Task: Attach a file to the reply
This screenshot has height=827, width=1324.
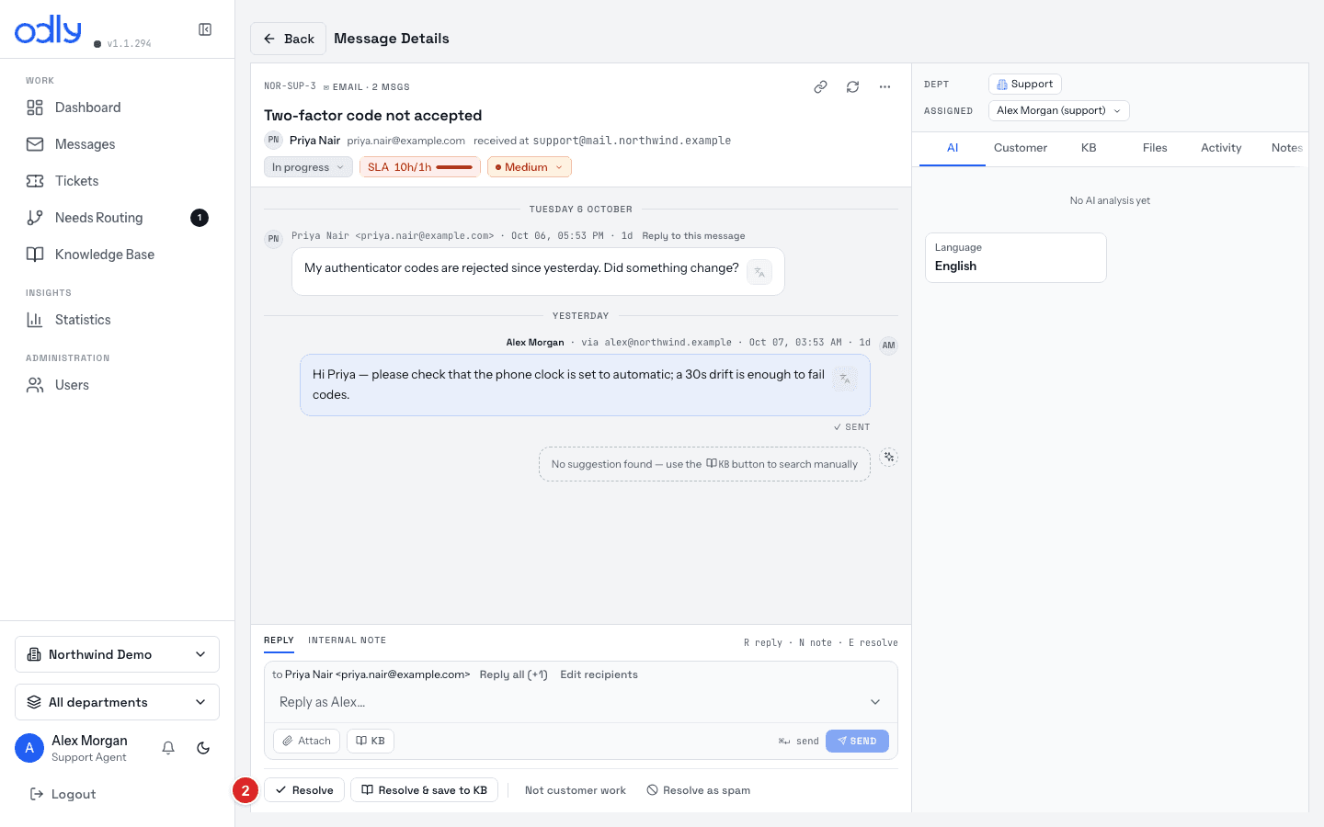Action: [x=306, y=741]
